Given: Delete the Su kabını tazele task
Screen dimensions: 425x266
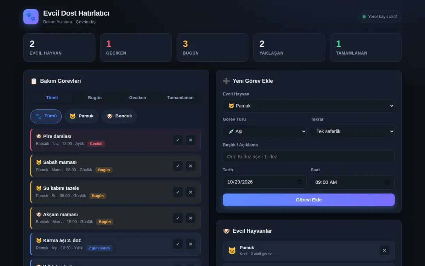Looking at the screenshot, I should coord(191,192).
